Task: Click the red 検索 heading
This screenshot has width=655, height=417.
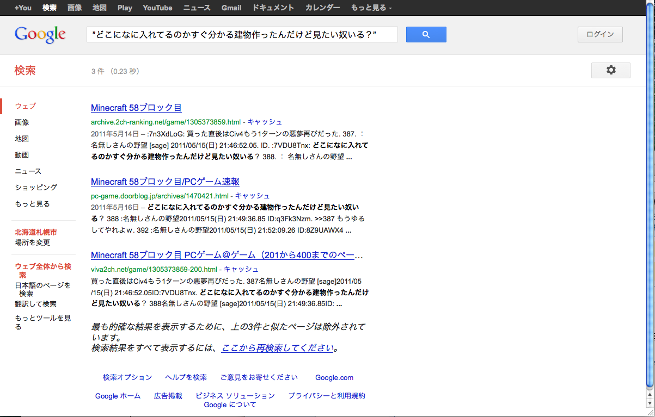Action: click(x=25, y=70)
